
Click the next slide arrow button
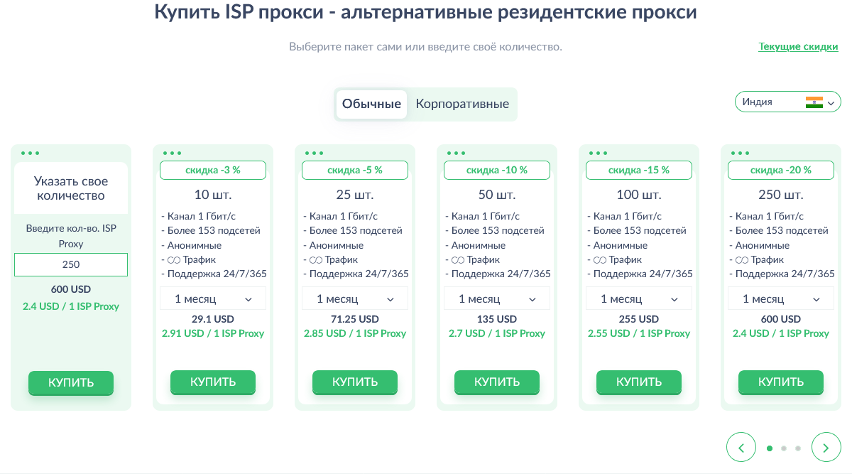pos(826,448)
